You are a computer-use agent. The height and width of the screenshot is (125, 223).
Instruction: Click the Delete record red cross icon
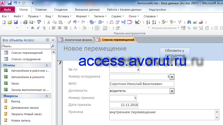point(201,22)
